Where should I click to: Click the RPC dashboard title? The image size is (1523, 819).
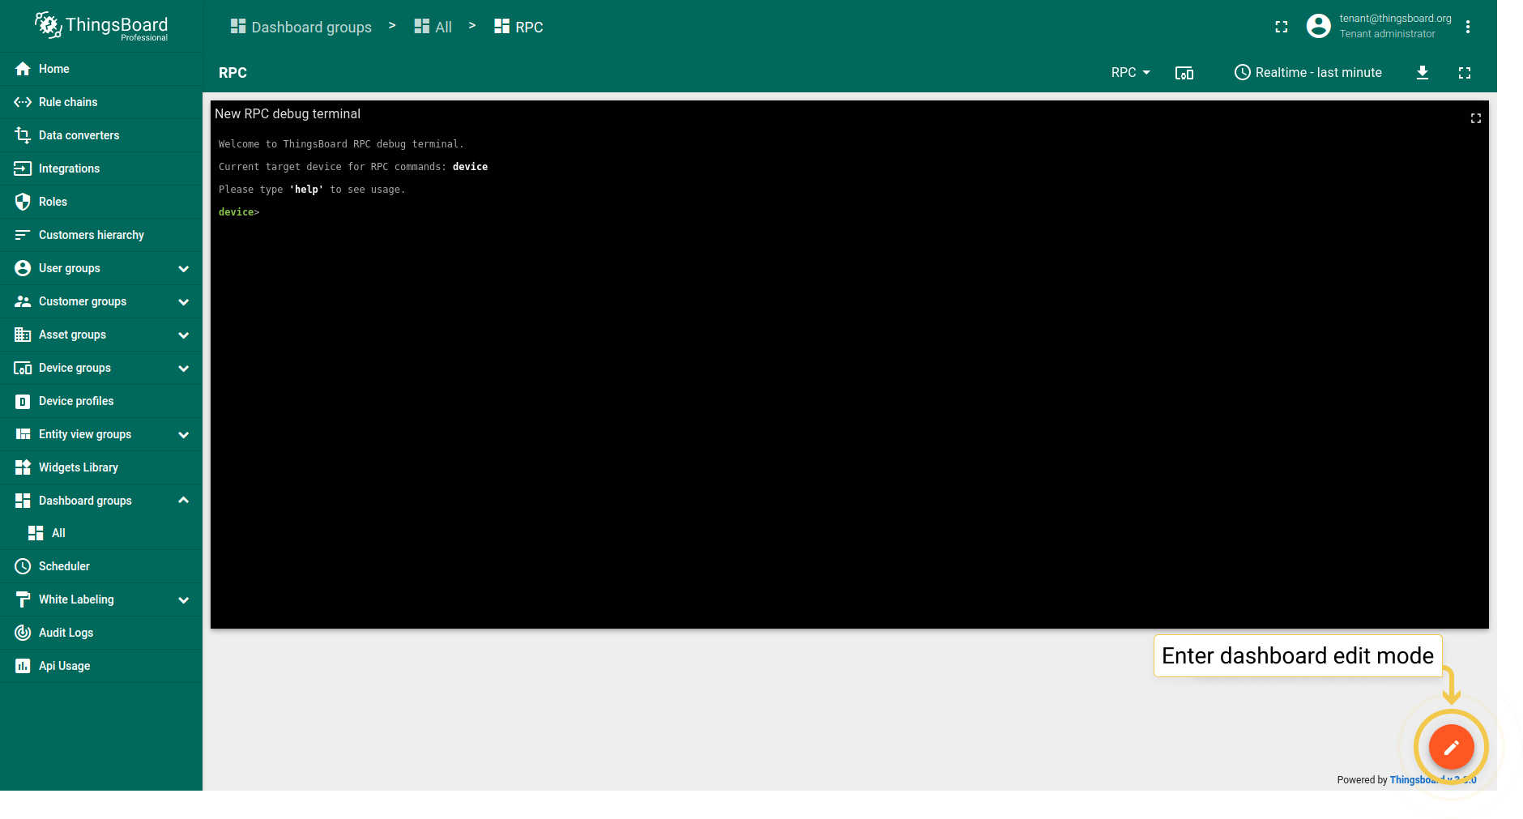pyautogui.click(x=233, y=73)
